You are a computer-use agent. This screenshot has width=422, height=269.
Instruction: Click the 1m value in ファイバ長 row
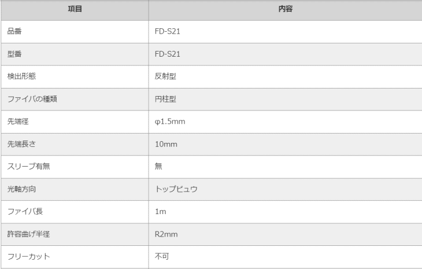161,212
